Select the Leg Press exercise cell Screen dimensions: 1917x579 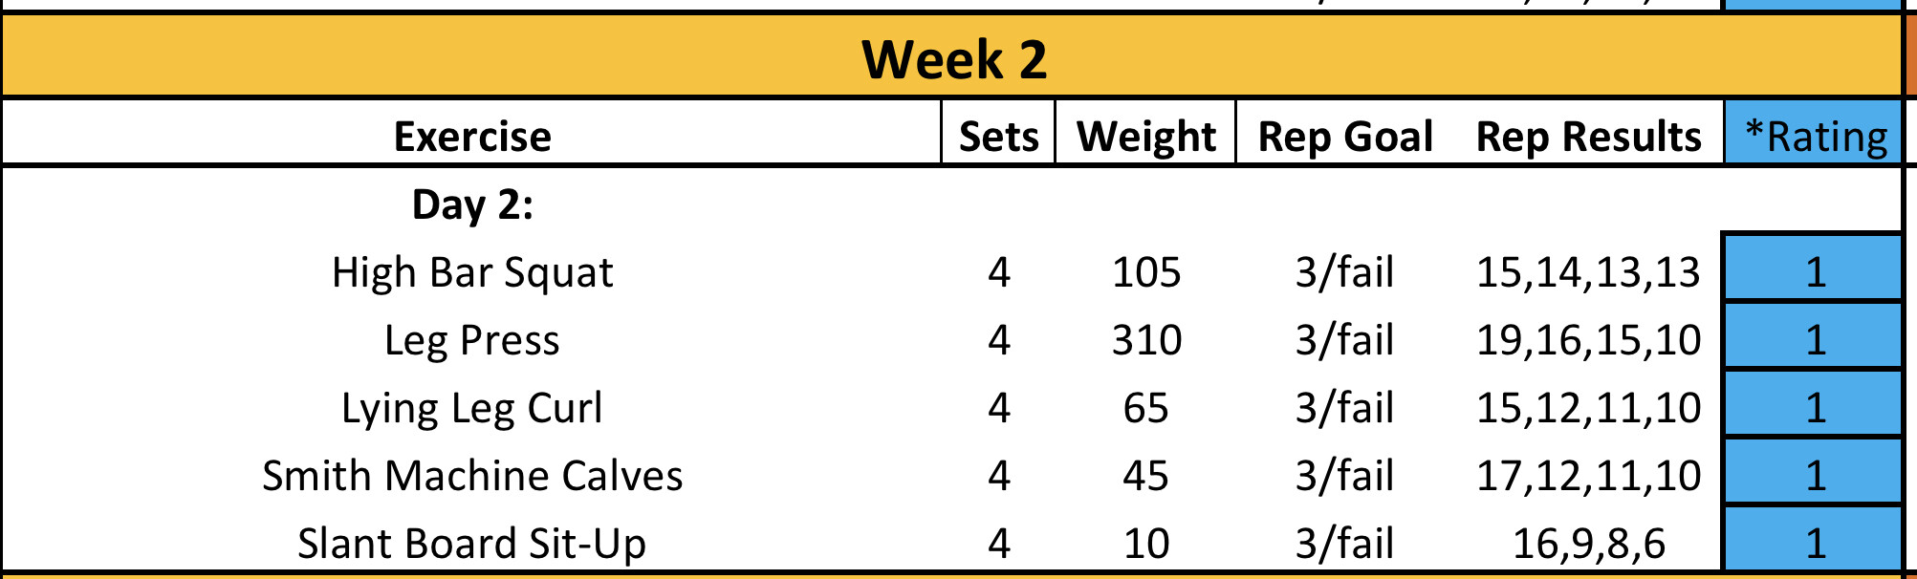tap(472, 340)
